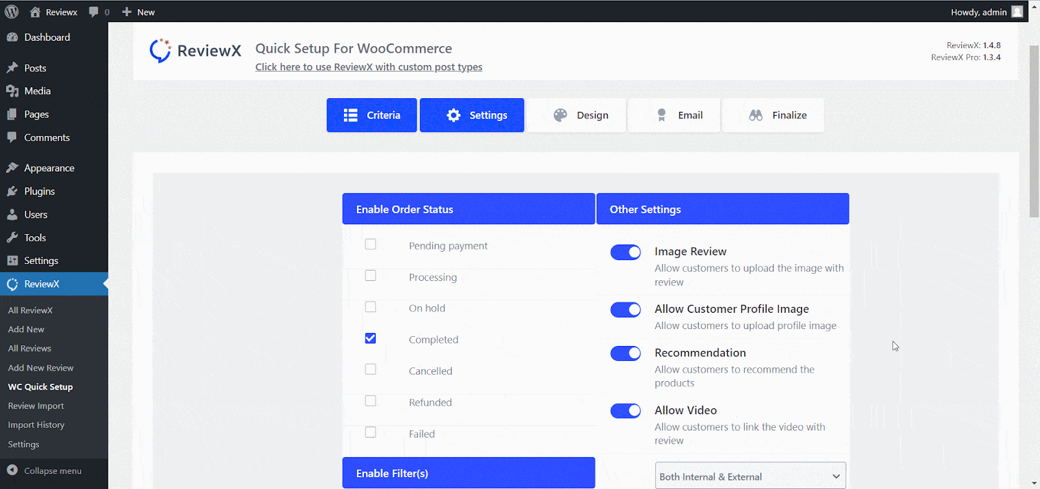Click the Criteria list icon
This screenshot has height=489, width=1040.
coord(350,115)
